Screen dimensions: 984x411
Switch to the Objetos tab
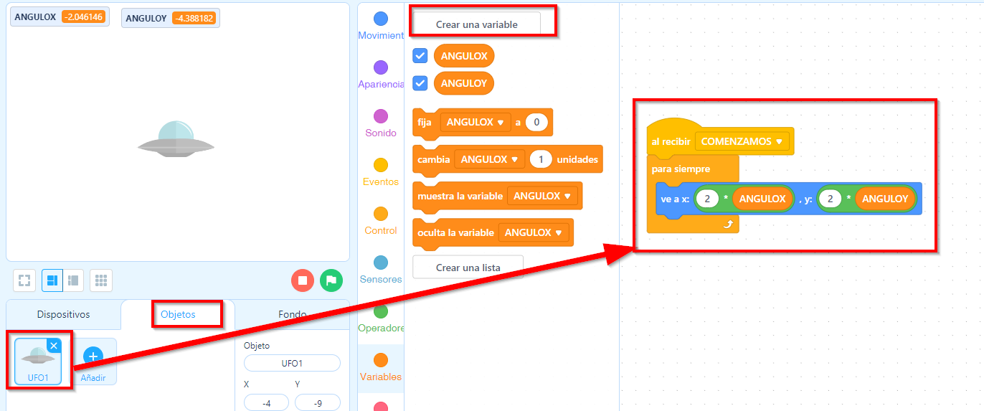pyautogui.click(x=179, y=314)
